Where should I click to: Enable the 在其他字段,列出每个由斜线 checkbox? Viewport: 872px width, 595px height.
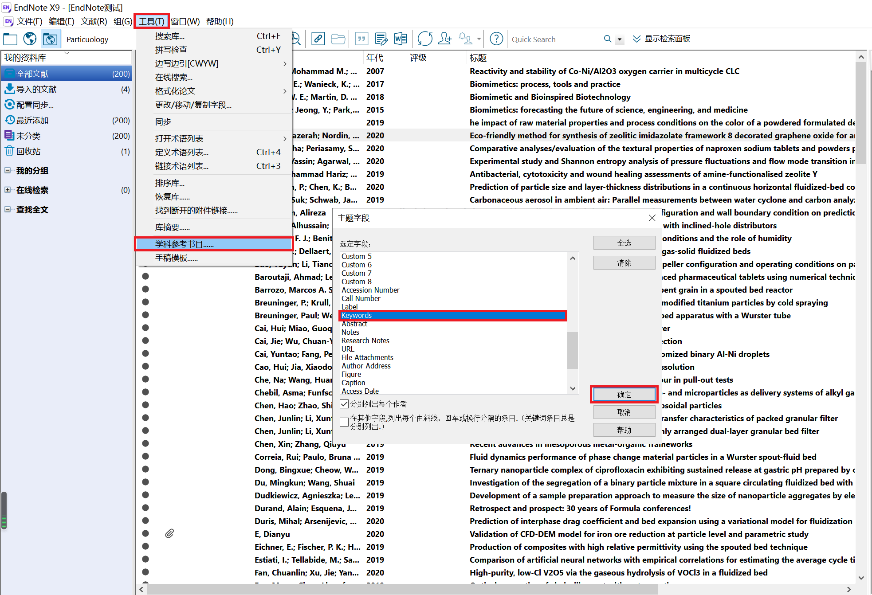tap(344, 422)
